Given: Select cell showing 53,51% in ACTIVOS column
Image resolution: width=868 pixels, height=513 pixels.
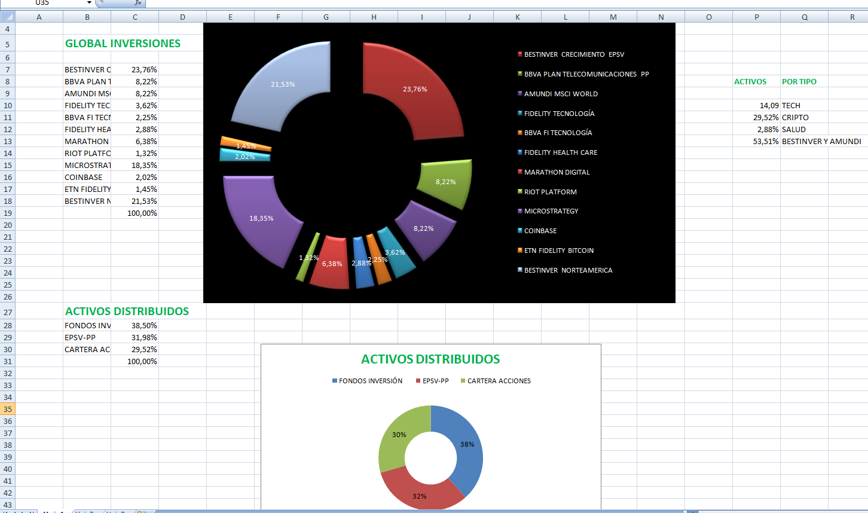Looking at the screenshot, I should click(x=757, y=141).
